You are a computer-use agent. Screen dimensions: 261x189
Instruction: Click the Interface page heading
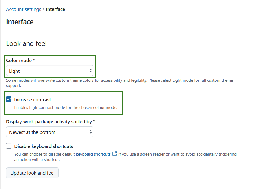[20, 22]
